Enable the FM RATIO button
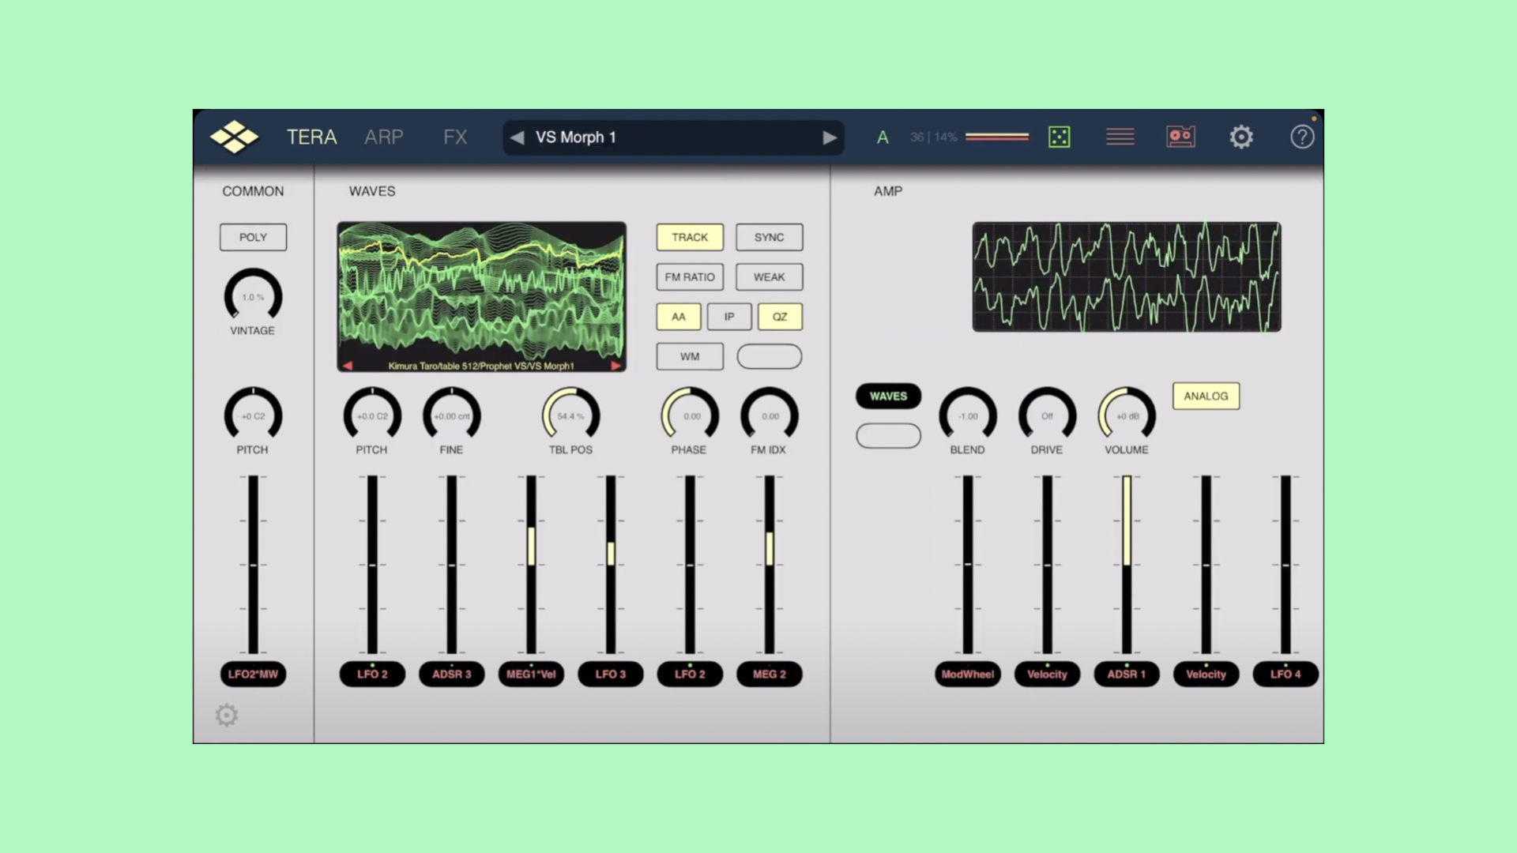Screen dimensions: 1517x853 point(690,277)
